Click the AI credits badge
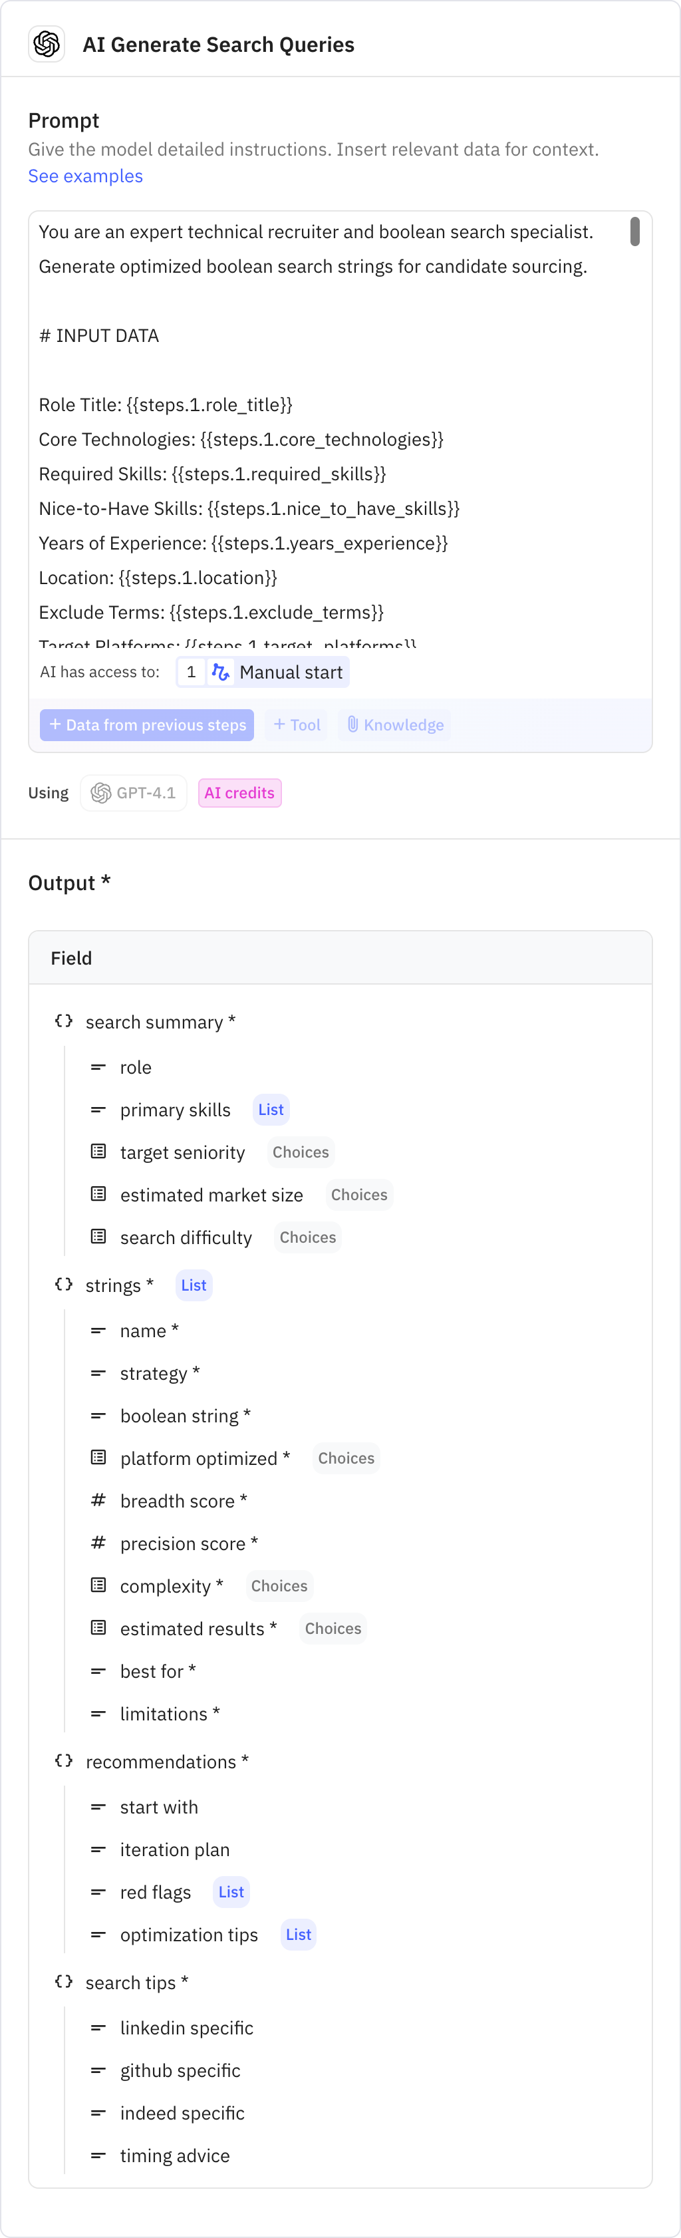The image size is (681, 2238). (239, 792)
